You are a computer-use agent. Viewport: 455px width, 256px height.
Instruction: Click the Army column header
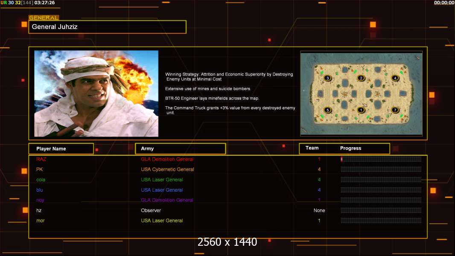click(x=181, y=149)
